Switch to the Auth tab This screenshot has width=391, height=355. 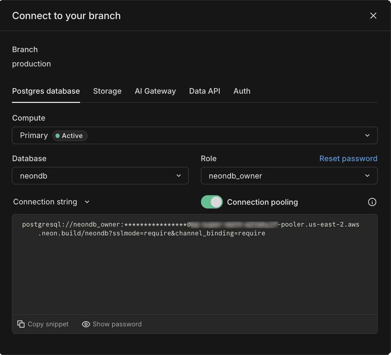point(242,91)
